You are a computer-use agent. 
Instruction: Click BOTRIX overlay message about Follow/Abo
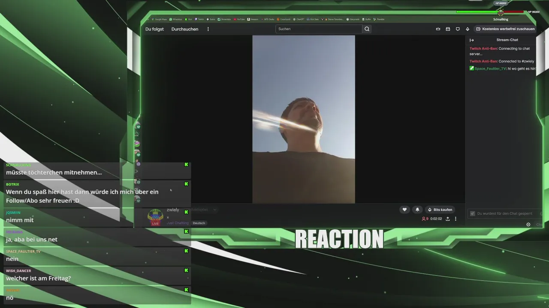click(82, 196)
